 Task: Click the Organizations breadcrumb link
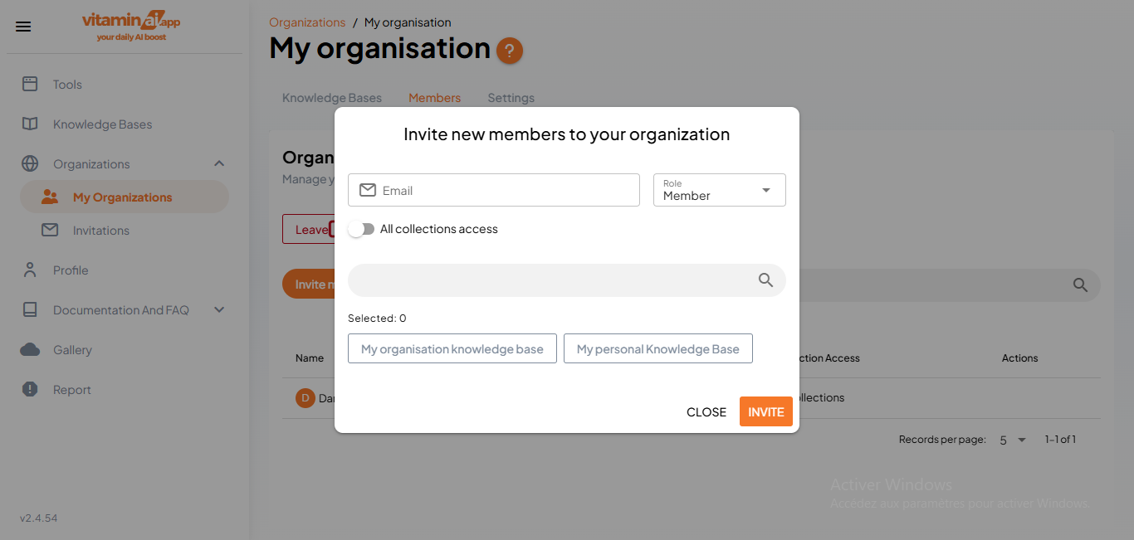tap(307, 22)
